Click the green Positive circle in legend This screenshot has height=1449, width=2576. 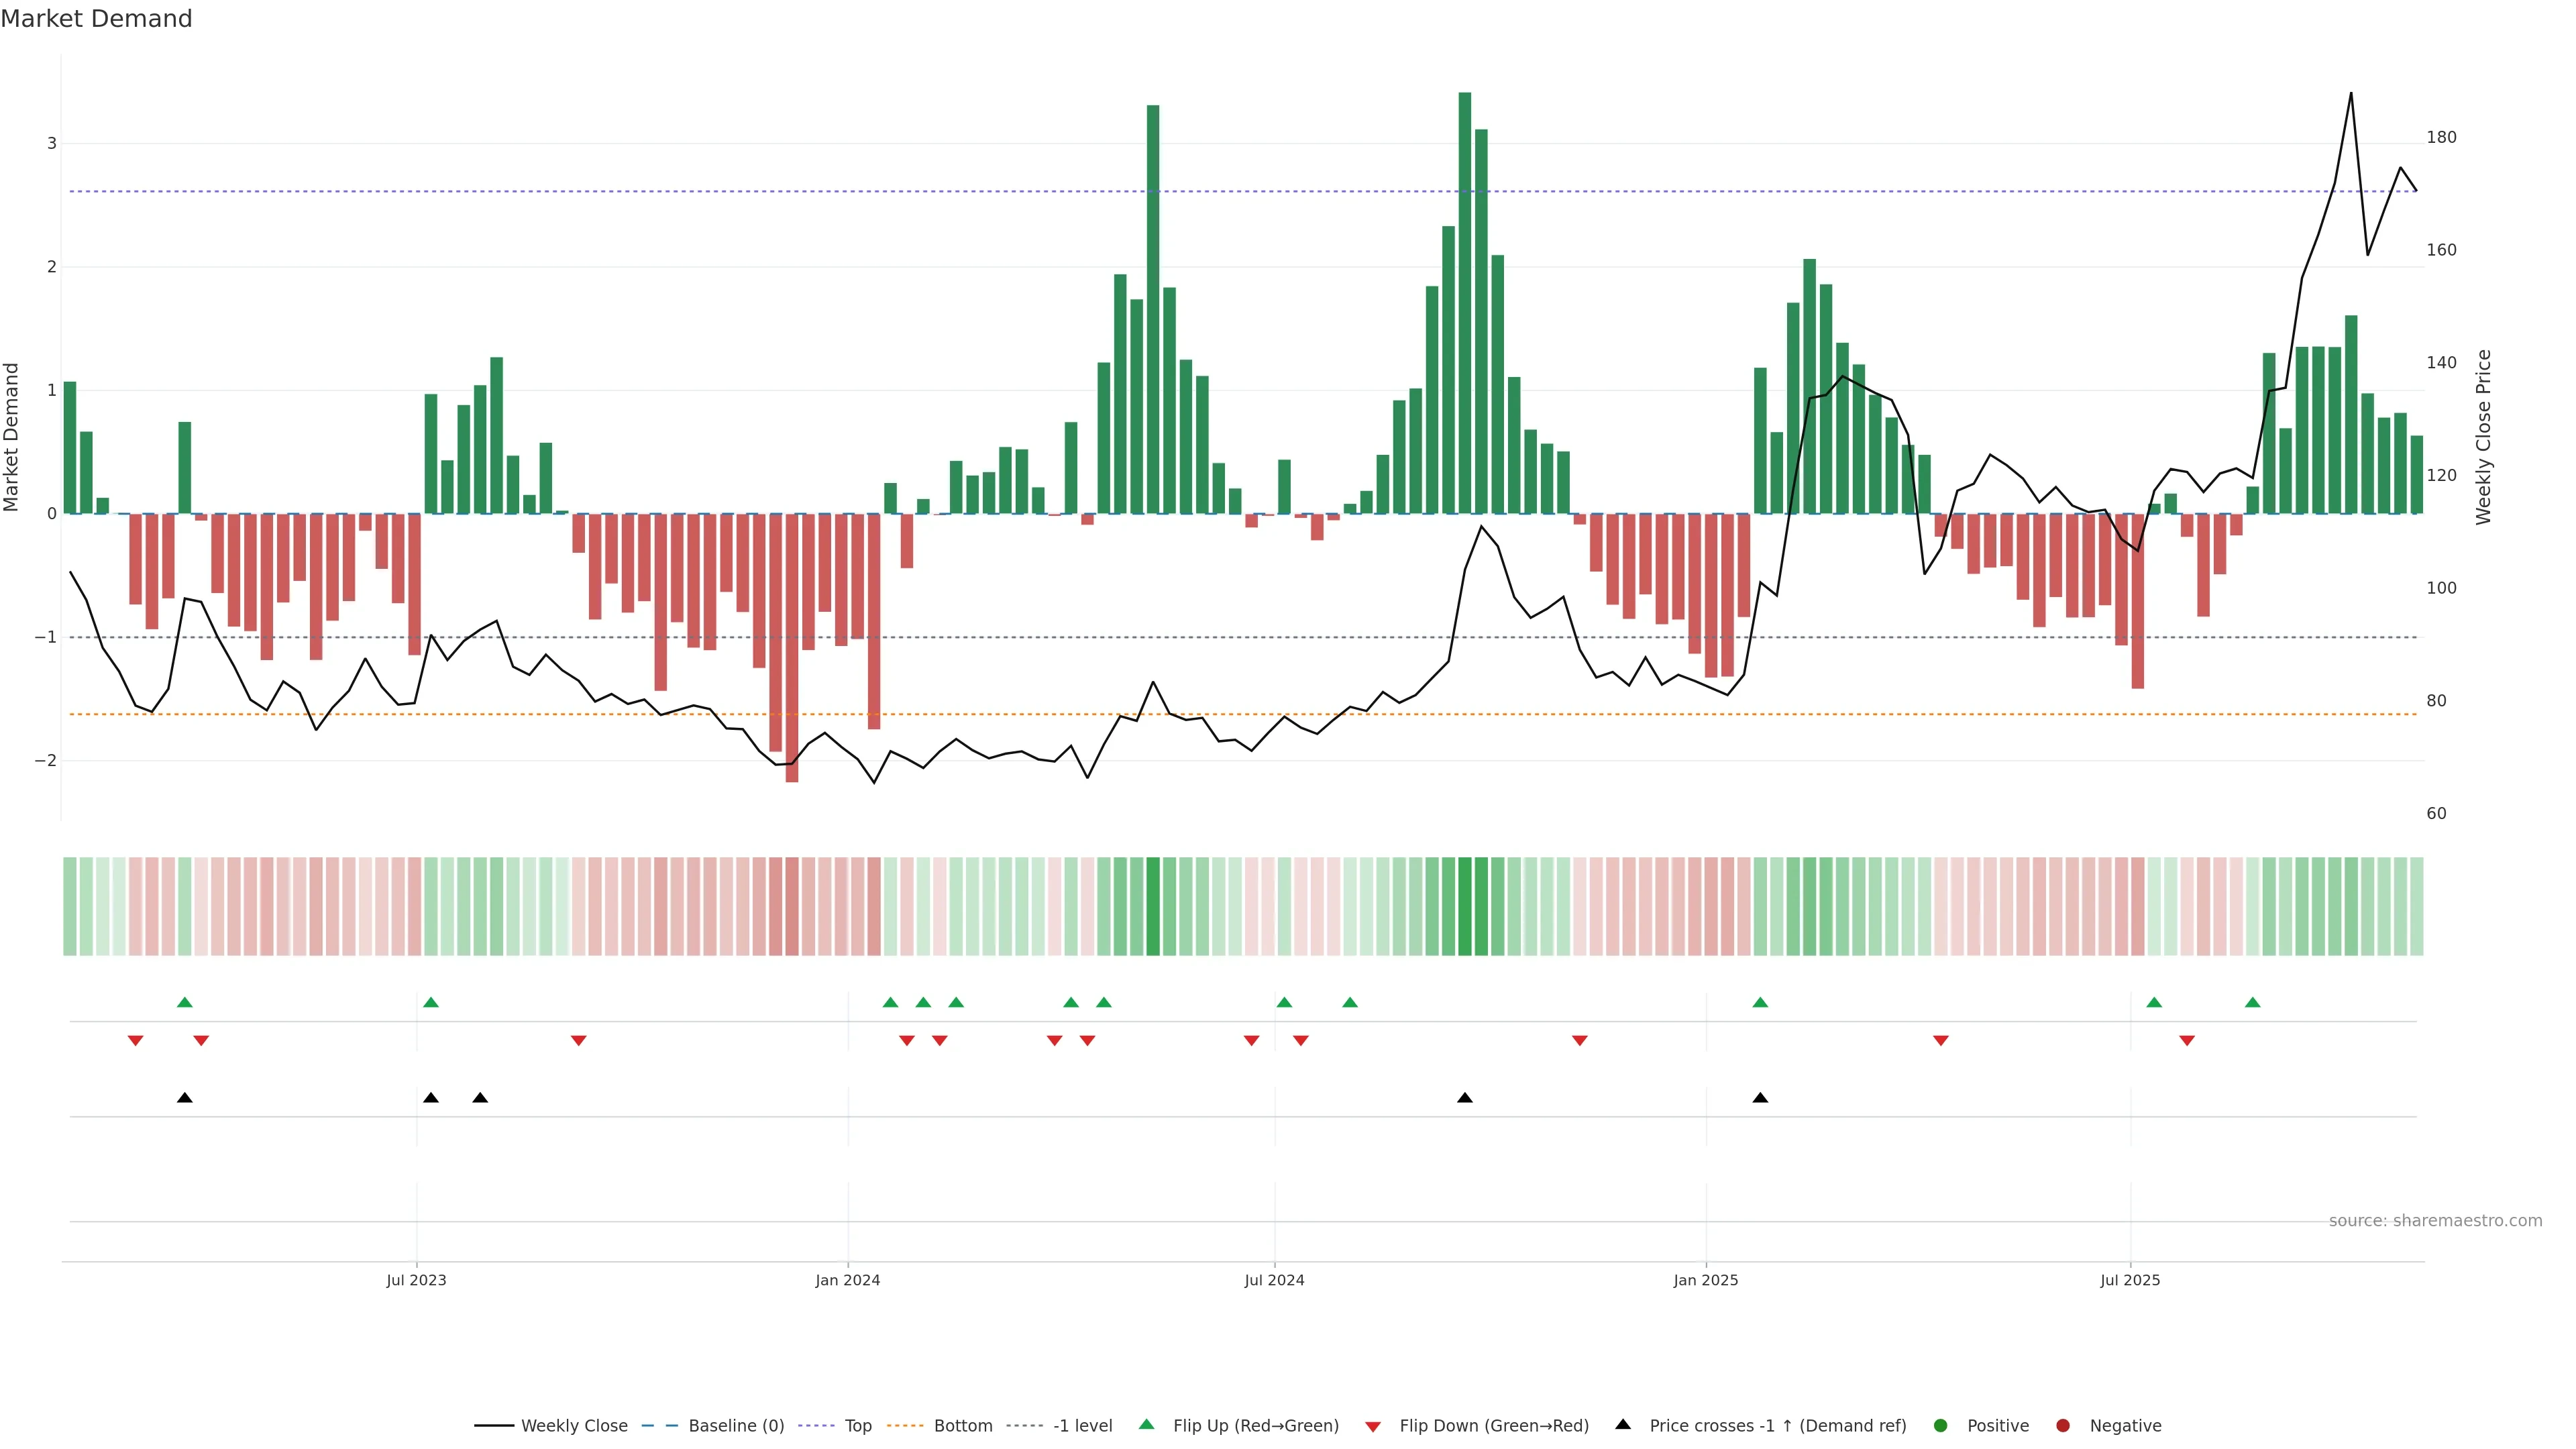click(1941, 1425)
